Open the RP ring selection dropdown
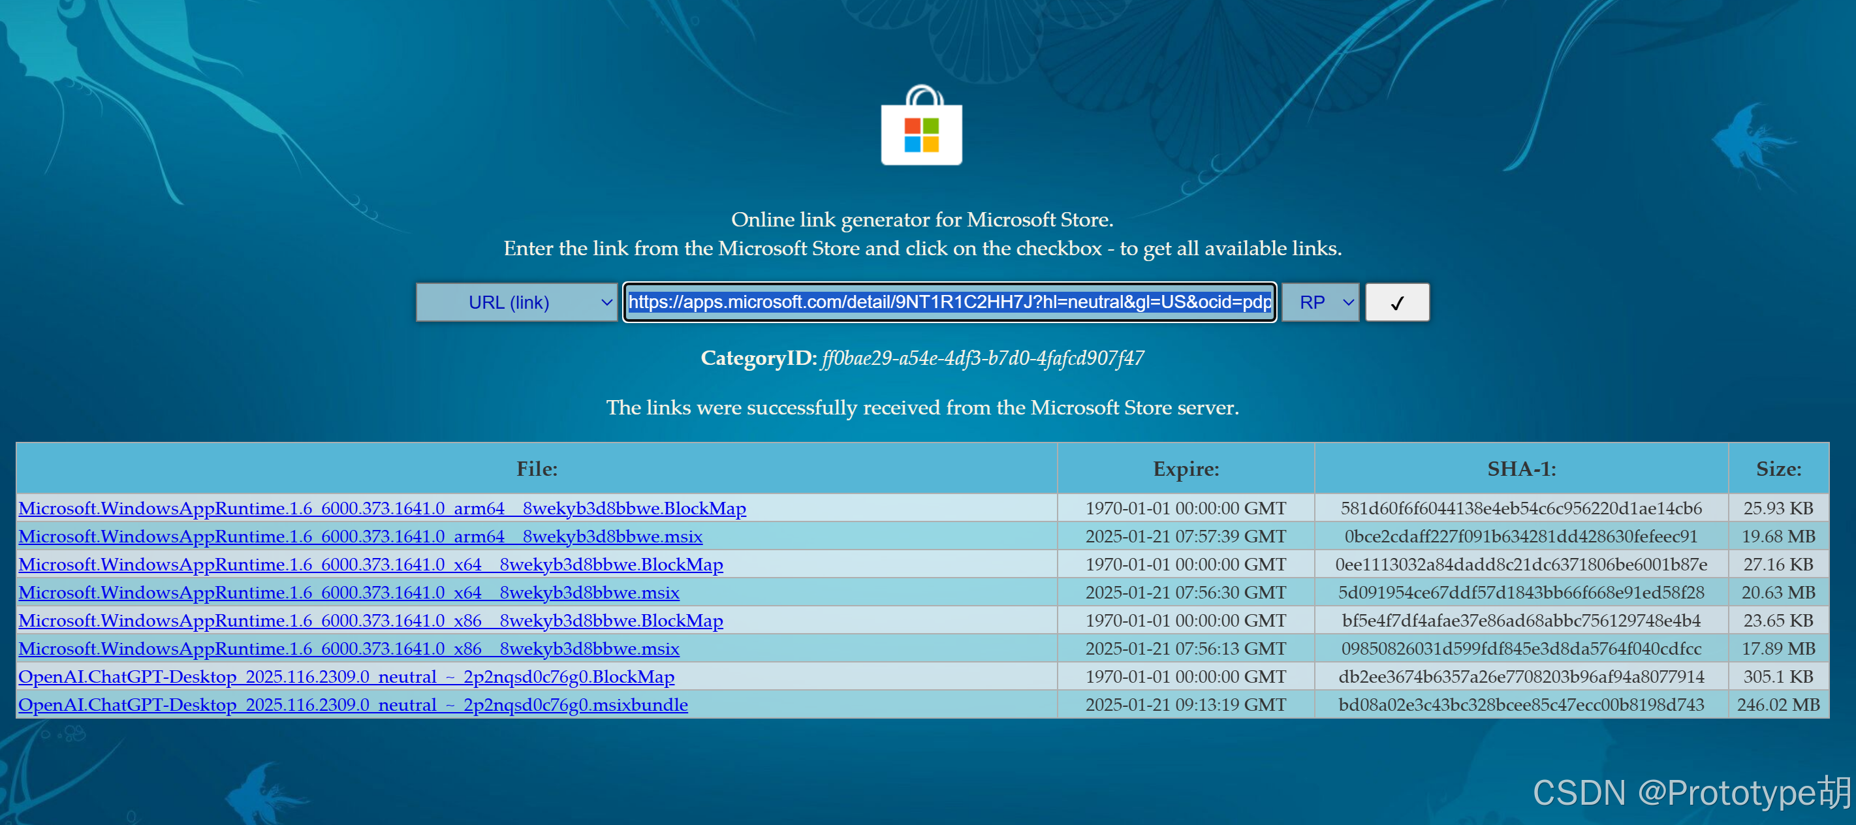The width and height of the screenshot is (1856, 825). (1320, 302)
